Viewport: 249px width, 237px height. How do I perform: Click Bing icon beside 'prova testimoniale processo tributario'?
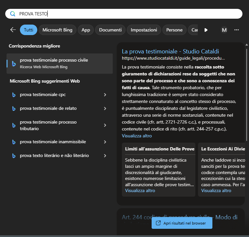point(14,125)
